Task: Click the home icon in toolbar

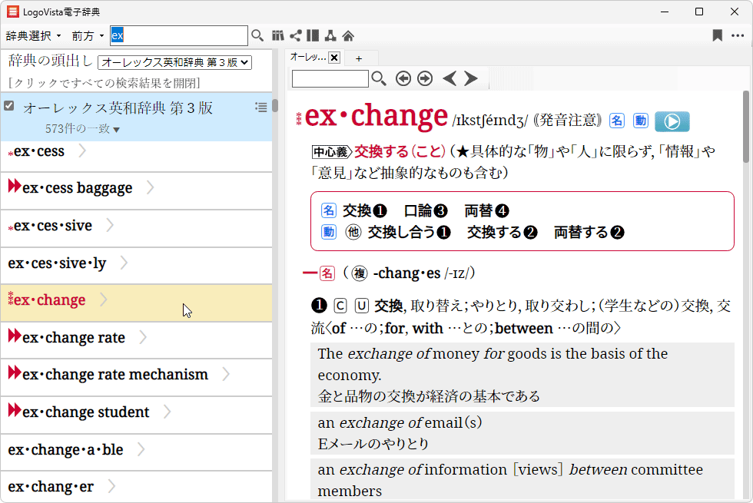Action: (x=348, y=35)
